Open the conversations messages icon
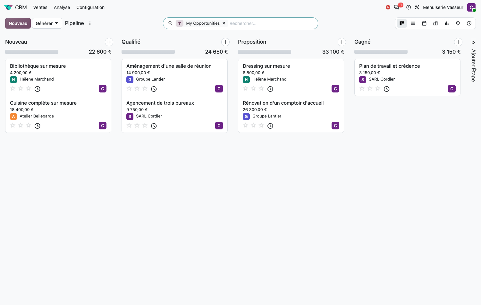Viewport: 481px width, 305px height. 397,7
